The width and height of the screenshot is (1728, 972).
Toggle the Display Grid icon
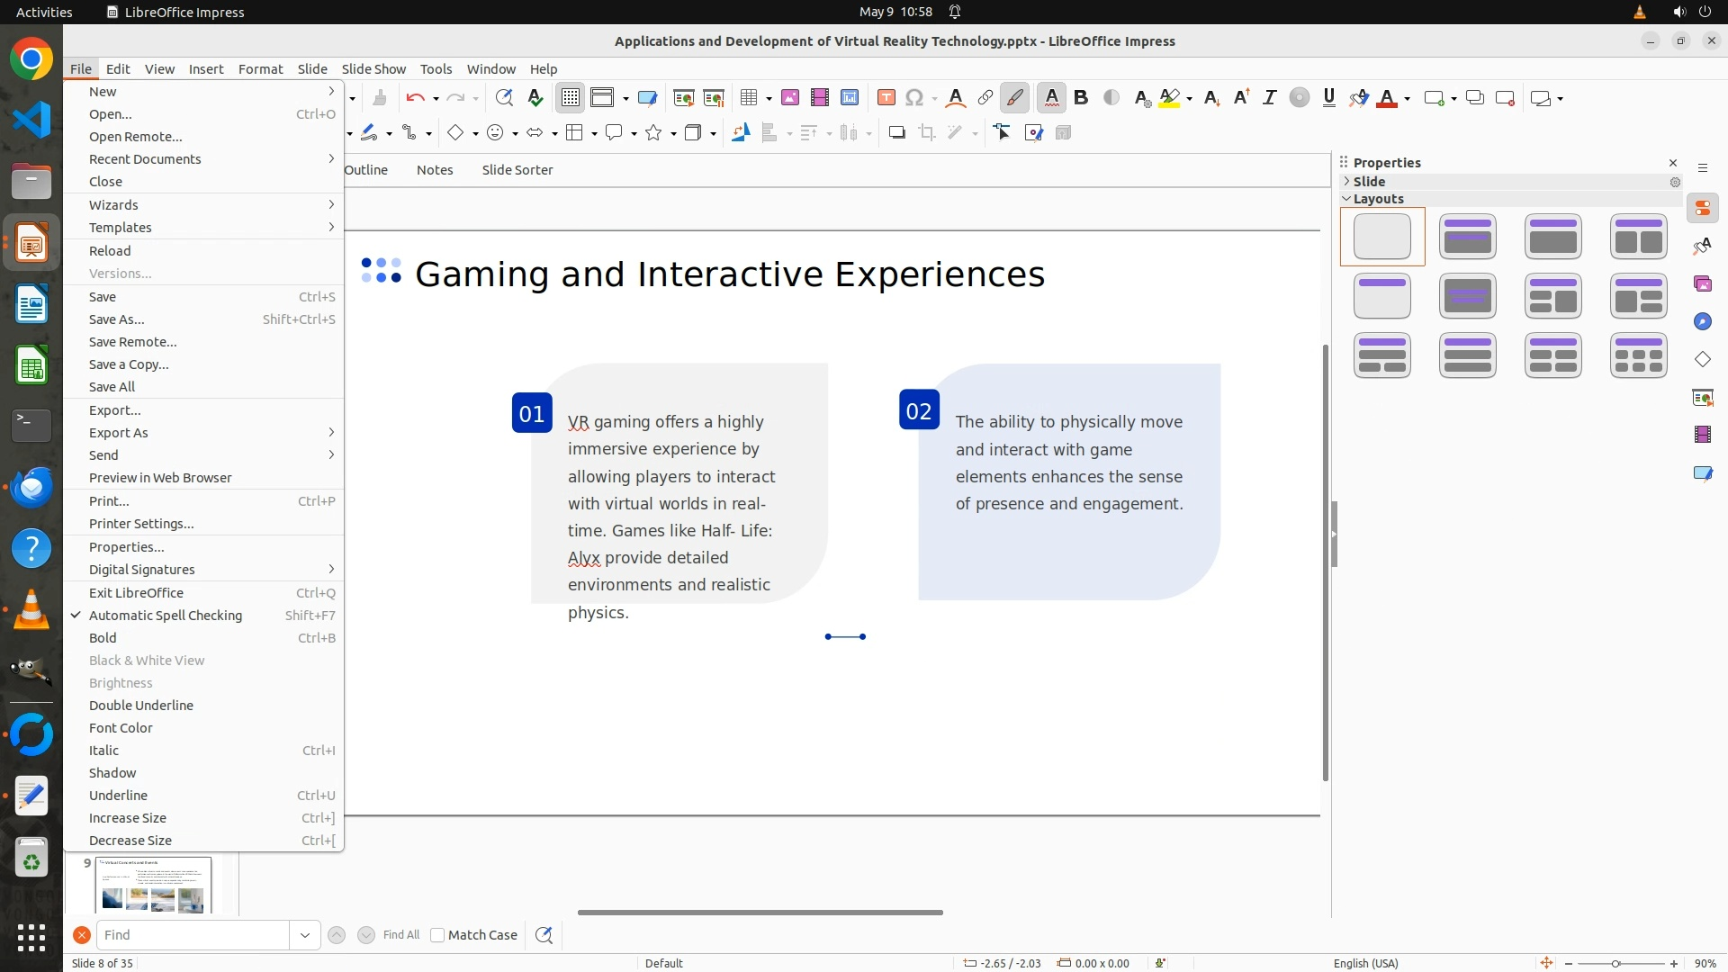pos(571,98)
